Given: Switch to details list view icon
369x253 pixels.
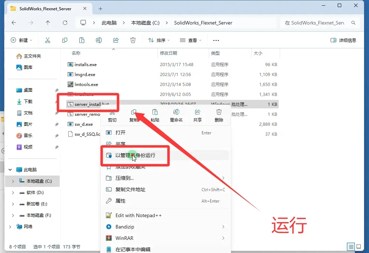Looking at the screenshot, I should click(x=351, y=247).
